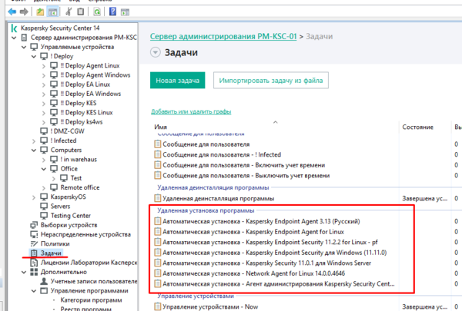Select the !! Deploy ks4ws tree item
Image resolution: width=462 pixels, height=311 pixels.
pos(82,122)
